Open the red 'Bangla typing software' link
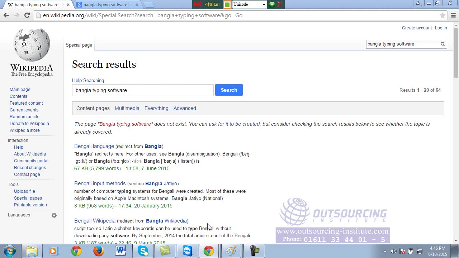Screen dimensions: 459x258 (x=125, y=124)
